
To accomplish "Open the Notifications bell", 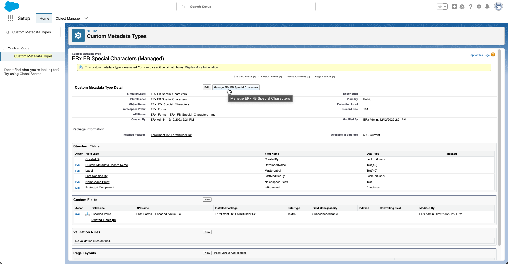I will pos(487,7).
